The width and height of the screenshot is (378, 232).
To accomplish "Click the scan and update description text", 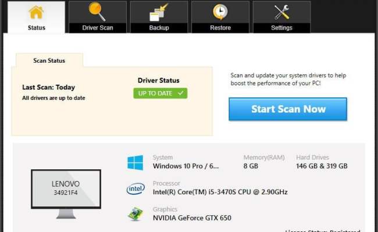I will tap(288, 79).
